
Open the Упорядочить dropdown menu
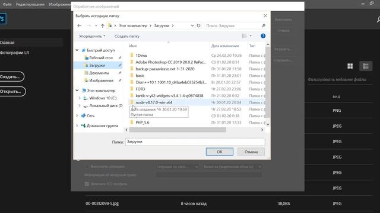(92, 36)
